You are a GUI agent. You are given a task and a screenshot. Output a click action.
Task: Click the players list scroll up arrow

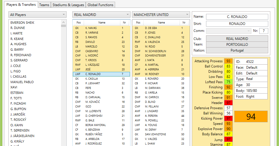pos(64,22)
